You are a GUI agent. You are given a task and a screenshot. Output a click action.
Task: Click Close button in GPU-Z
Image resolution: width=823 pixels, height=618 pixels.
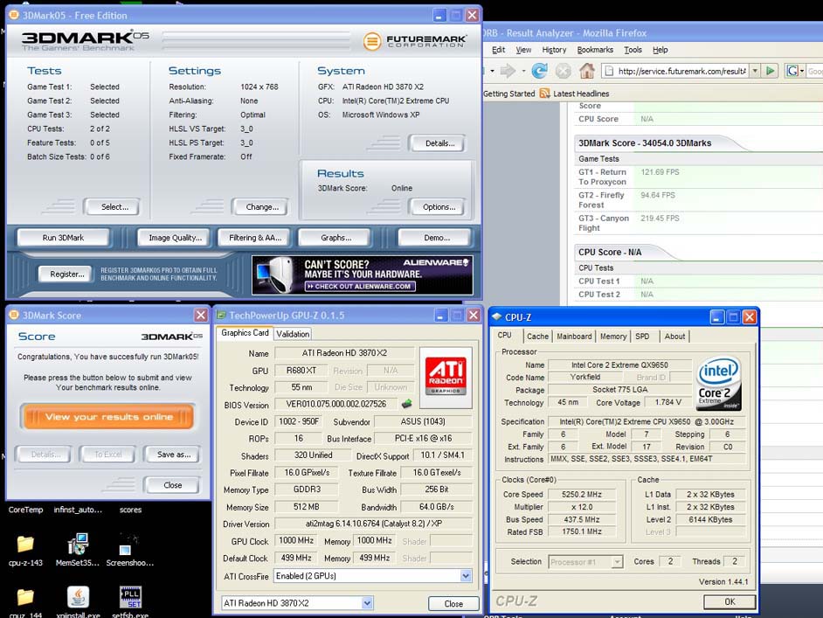pos(453,603)
